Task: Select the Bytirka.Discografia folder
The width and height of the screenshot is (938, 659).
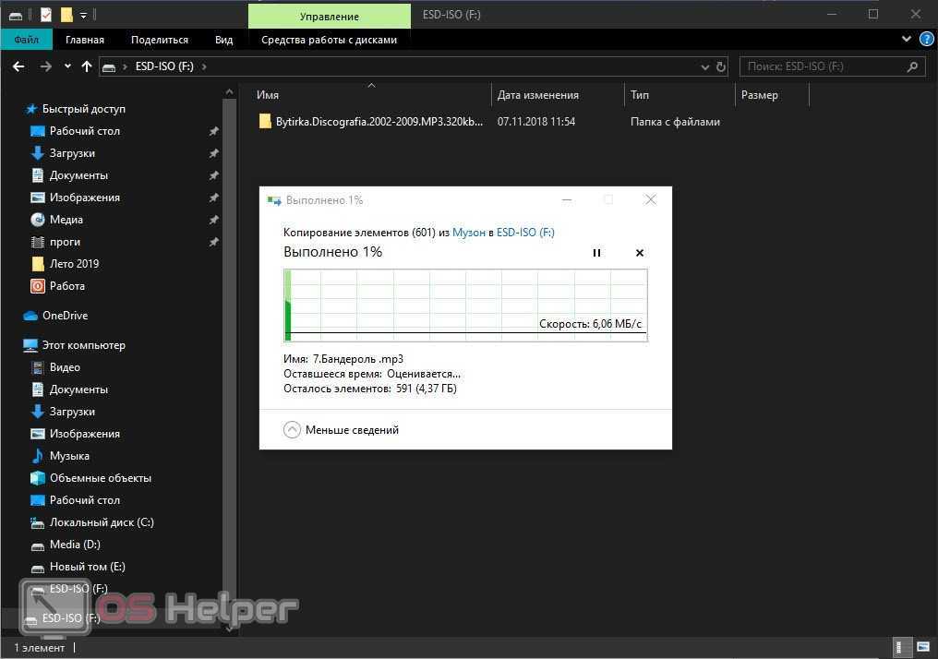Action: pos(379,122)
